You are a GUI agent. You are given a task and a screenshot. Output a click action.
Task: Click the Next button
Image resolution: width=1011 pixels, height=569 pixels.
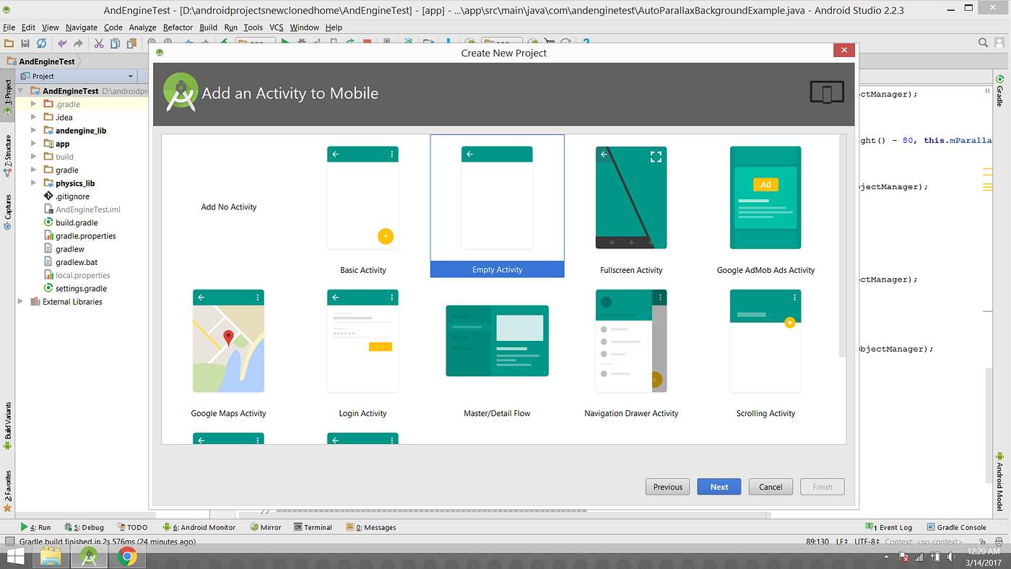(x=719, y=486)
